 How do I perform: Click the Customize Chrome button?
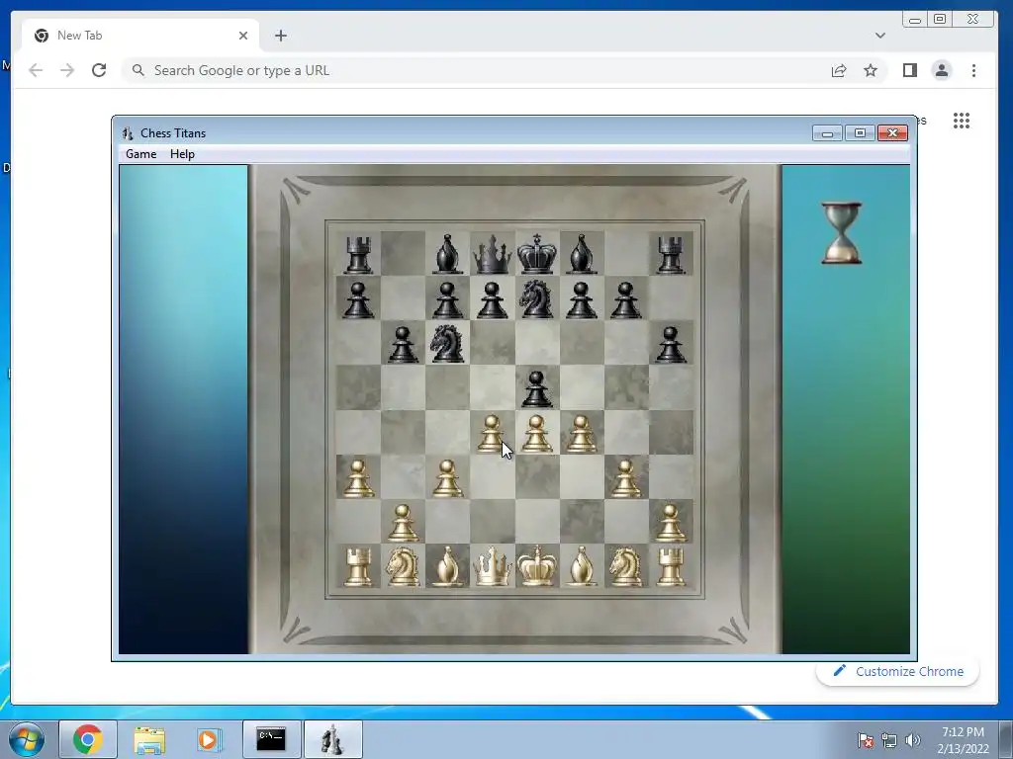click(897, 671)
